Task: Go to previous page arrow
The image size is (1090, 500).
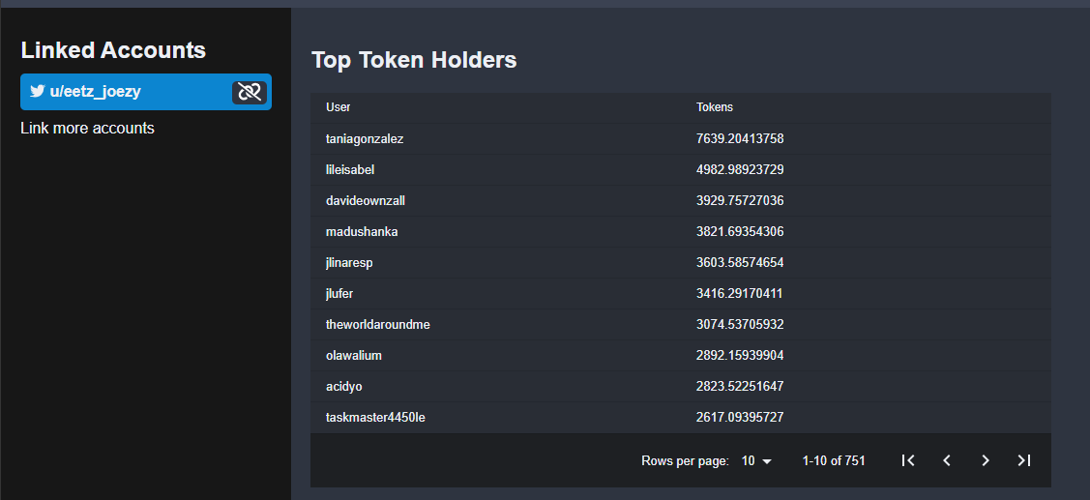Action: coord(946,460)
